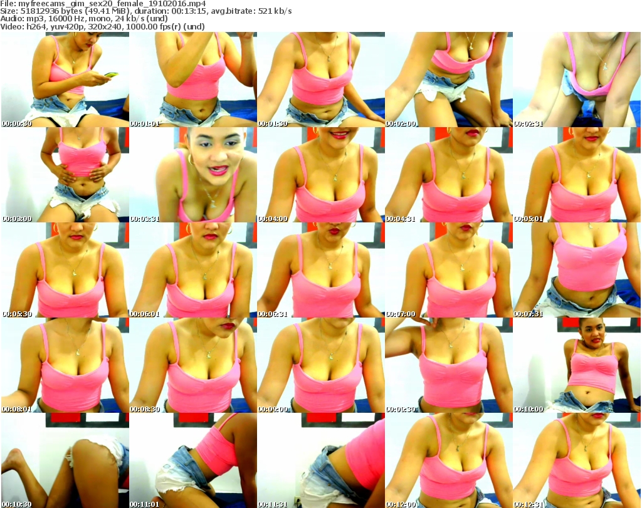Click the file name text in header
This screenshot has height=508, width=642.
(105, 4)
